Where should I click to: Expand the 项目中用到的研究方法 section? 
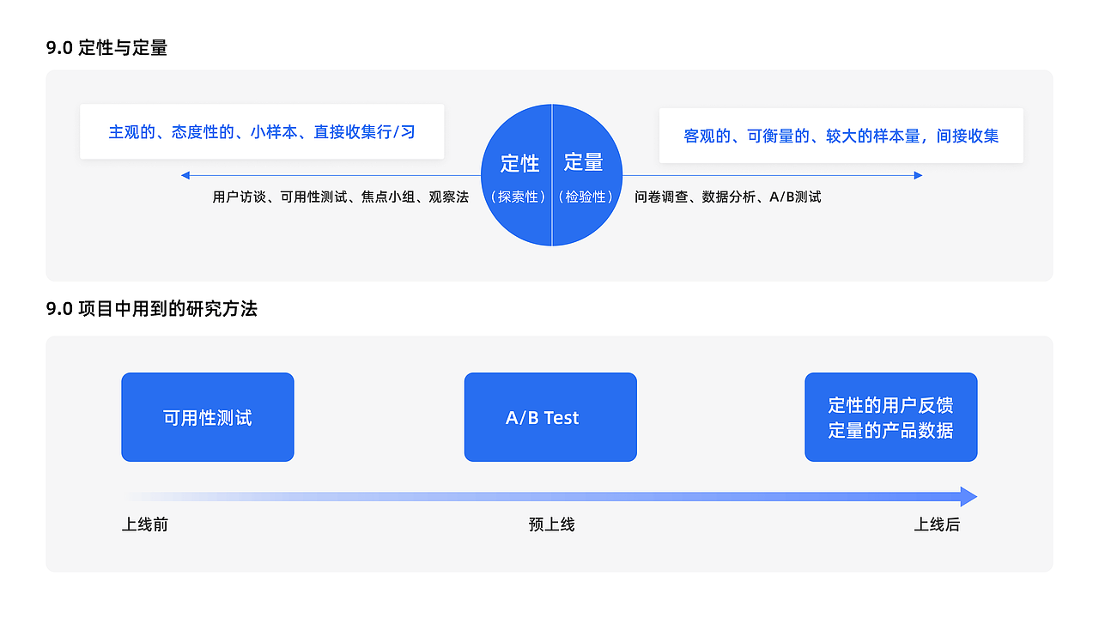coord(549,455)
